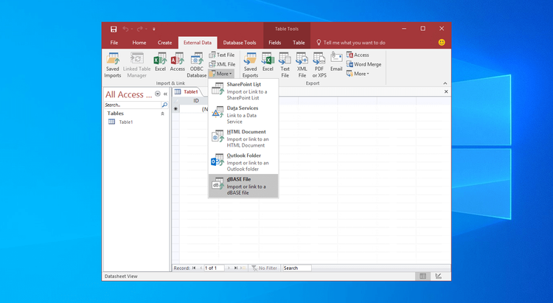Export to Access database
Screen dimensions: 553x303
pos(358,55)
